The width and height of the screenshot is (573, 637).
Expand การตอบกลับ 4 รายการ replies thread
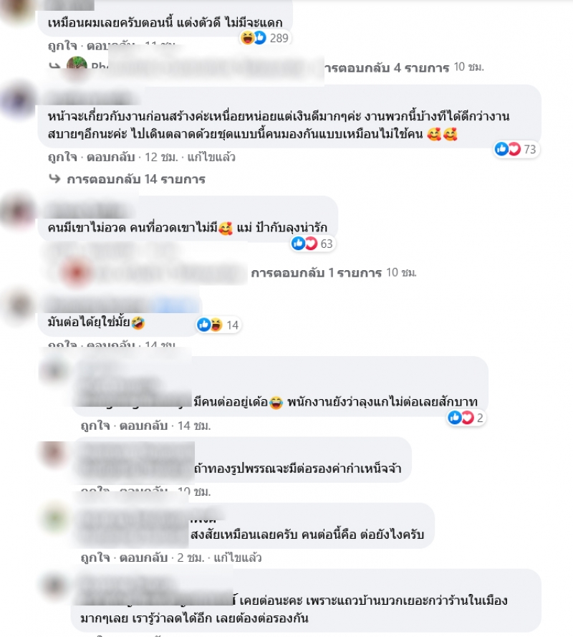386,67
